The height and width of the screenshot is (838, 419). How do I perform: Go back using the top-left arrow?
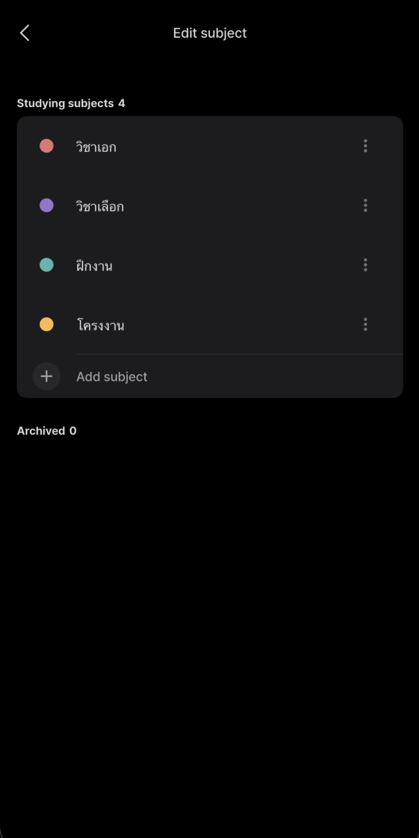pos(25,33)
